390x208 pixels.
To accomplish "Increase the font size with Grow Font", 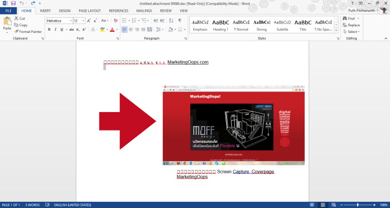I will coord(89,21).
